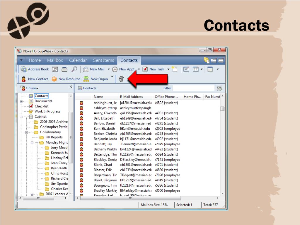This screenshot has height=225, width=300.
Task: Click New Resource button
Action: [66, 79]
